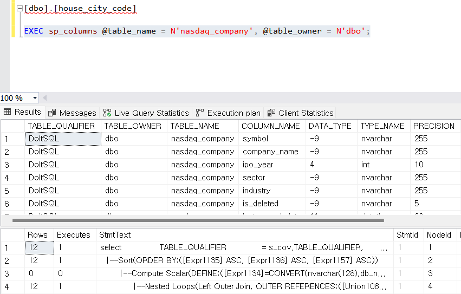Click the Messages tab icon
Screen dimensions: 461x294
click(52, 113)
